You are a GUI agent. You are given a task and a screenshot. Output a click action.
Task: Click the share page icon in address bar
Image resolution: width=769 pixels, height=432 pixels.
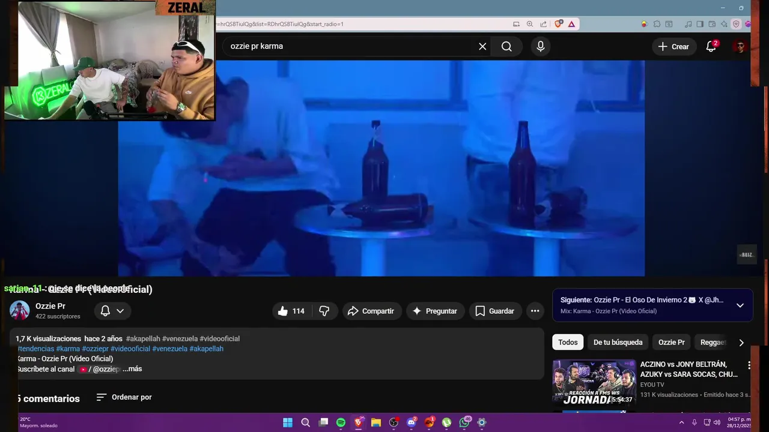(x=543, y=24)
